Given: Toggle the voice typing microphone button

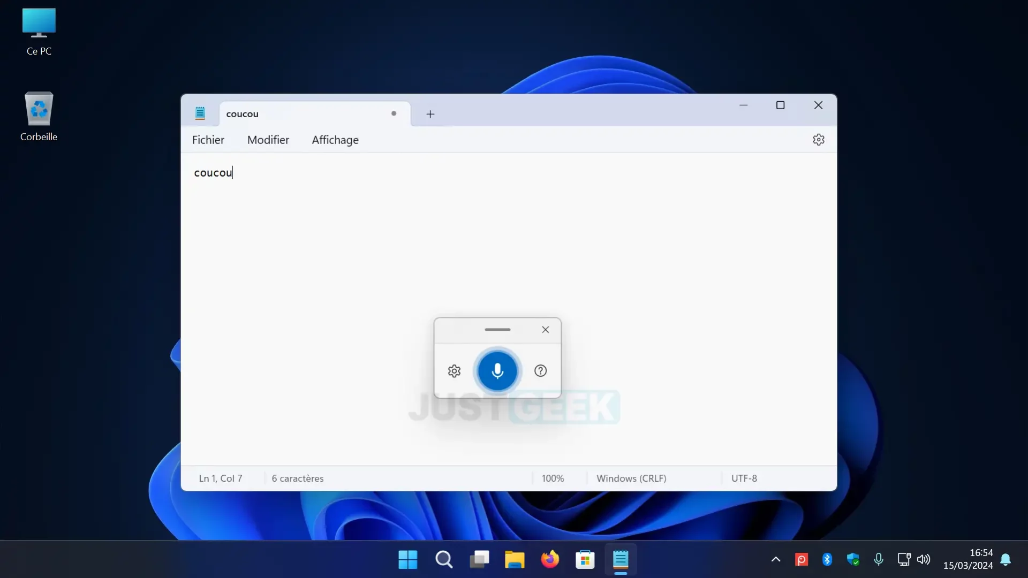Looking at the screenshot, I should coord(497,370).
